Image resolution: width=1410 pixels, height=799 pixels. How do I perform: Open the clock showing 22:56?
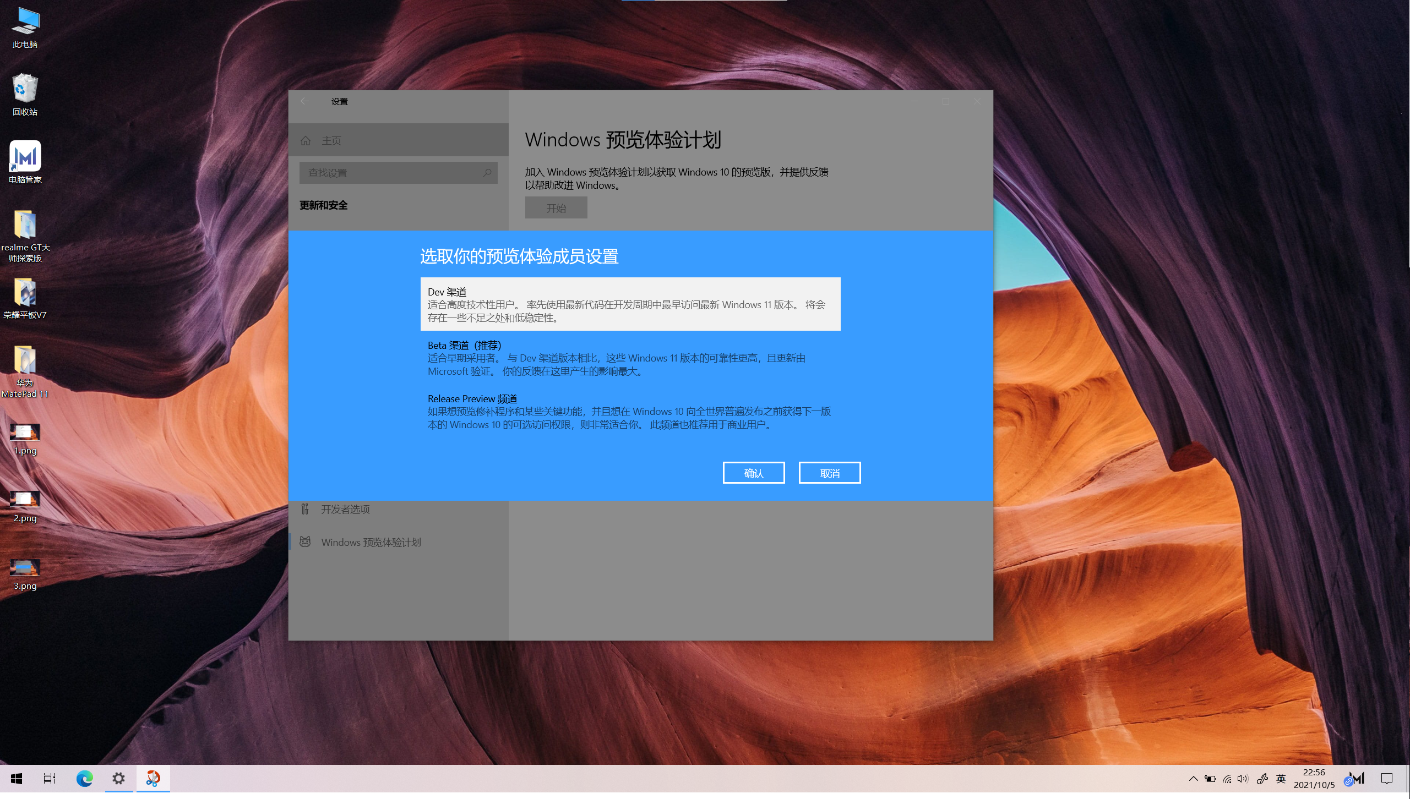coord(1314,779)
